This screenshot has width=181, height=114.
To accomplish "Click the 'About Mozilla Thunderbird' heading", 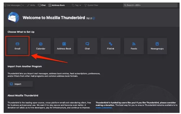I will coord(23,96).
